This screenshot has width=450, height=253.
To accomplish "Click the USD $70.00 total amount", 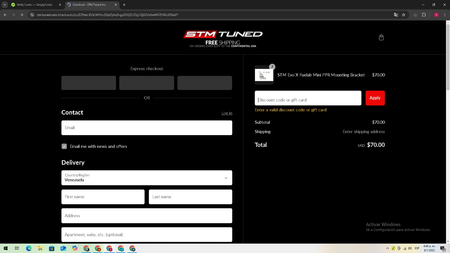I will pyautogui.click(x=371, y=145).
